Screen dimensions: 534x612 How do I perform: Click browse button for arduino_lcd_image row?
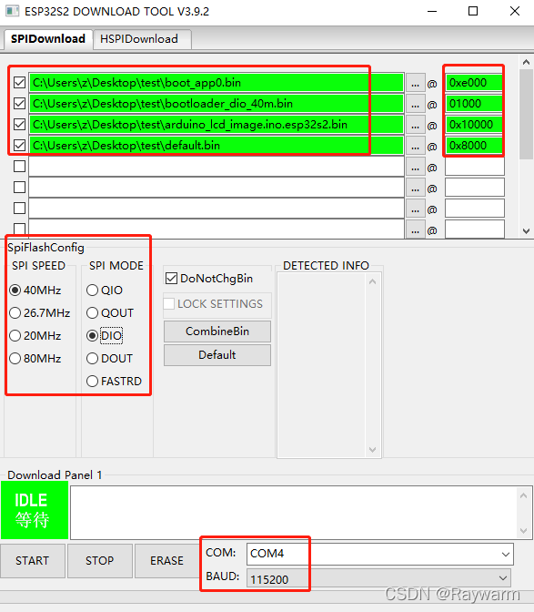click(415, 125)
